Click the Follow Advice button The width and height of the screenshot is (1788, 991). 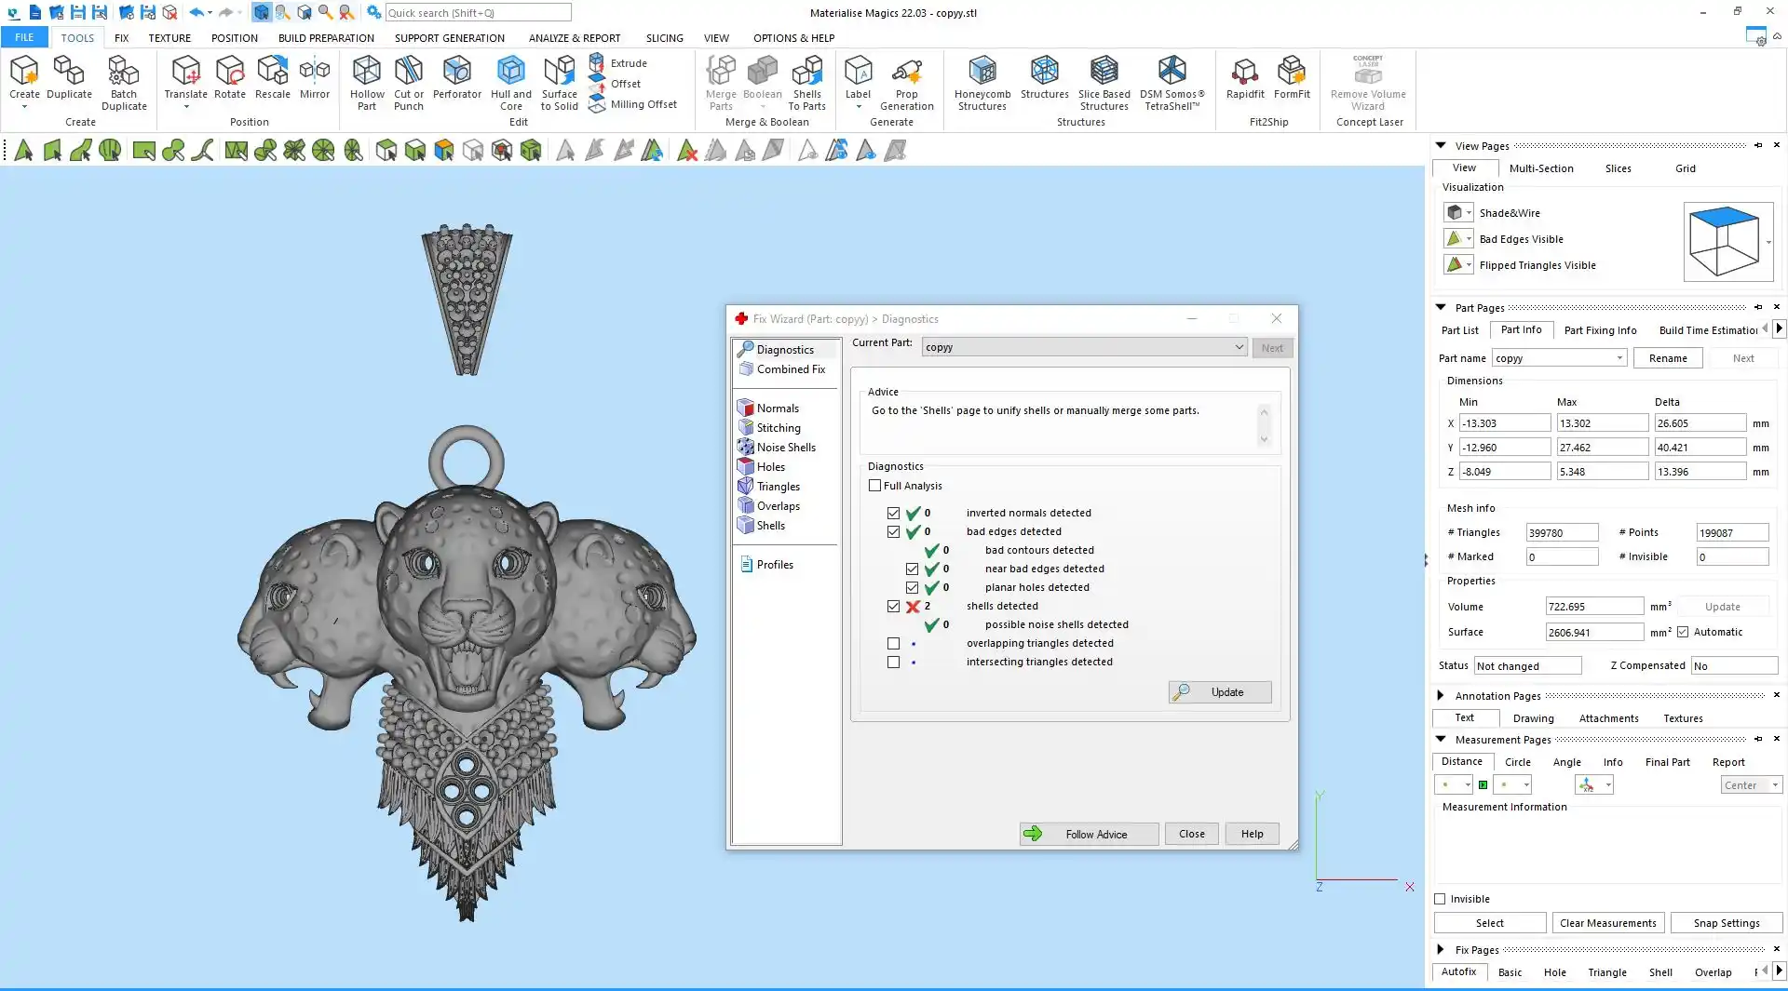click(1089, 834)
